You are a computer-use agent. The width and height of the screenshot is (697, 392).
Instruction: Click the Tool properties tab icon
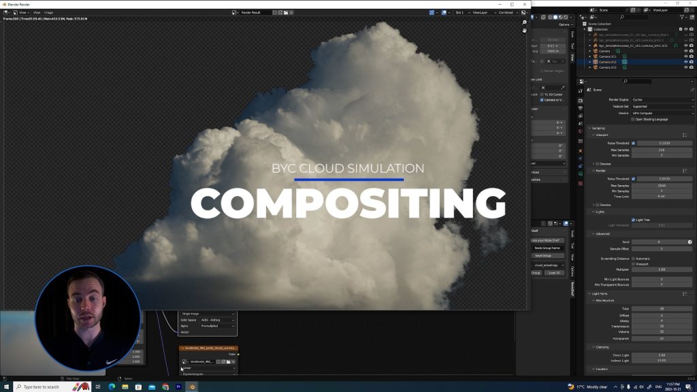coord(581,91)
